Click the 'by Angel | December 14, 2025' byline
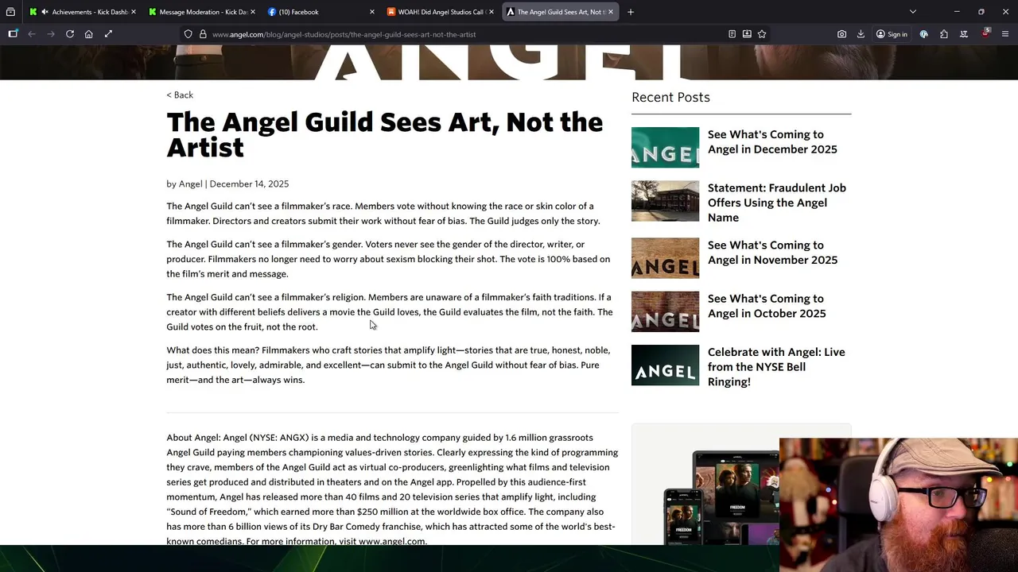This screenshot has height=572, width=1018. tap(227, 184)
